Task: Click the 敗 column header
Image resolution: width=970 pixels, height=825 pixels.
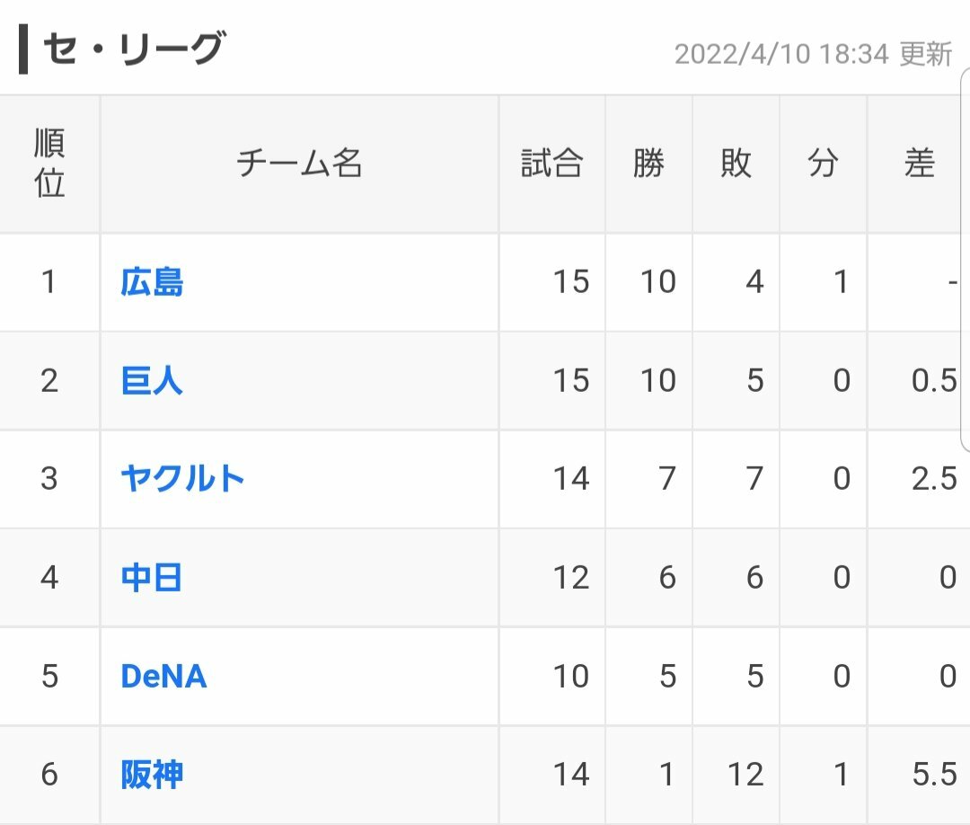Action: [736, 164]
